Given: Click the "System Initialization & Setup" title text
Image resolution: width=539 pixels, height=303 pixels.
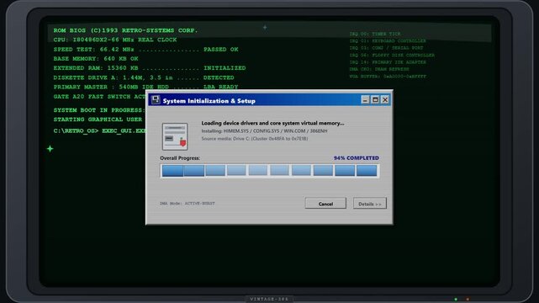Looking at the screenshot, I should pos(209,101).
